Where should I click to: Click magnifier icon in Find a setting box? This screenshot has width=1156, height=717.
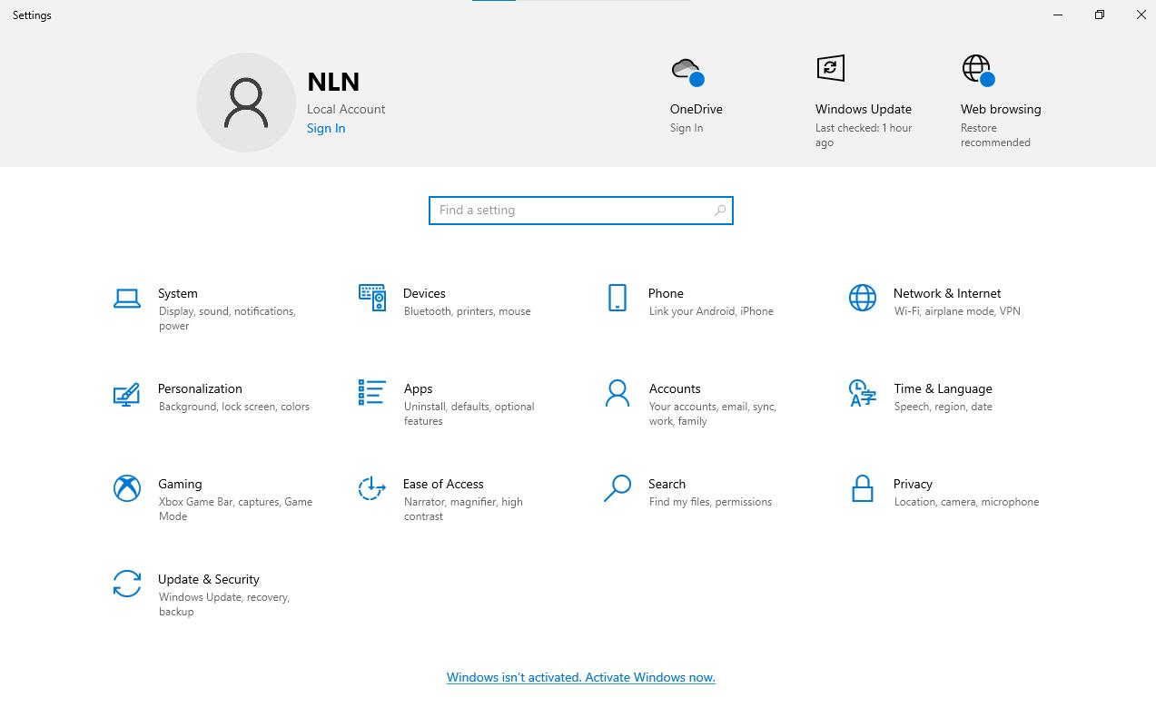click(720, 211)
